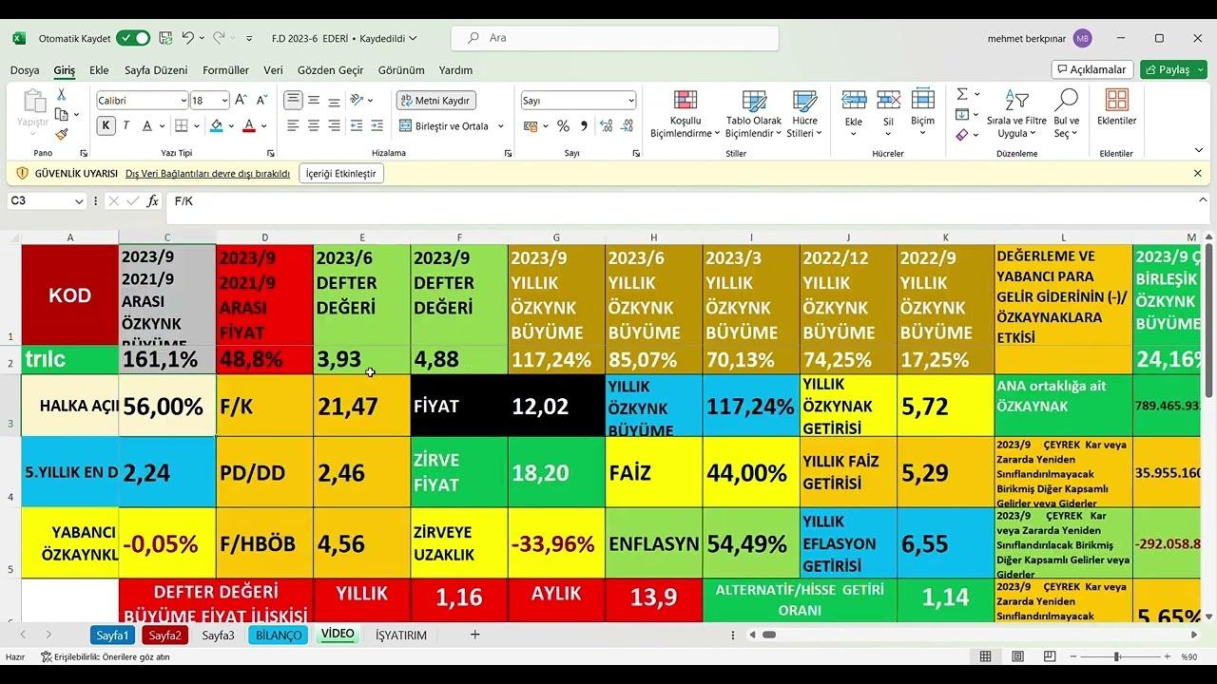Viewport: 1217px width, 684px height.
Task: Open Eklentiler add-ins icon
Action: [x=1117, y=107]
